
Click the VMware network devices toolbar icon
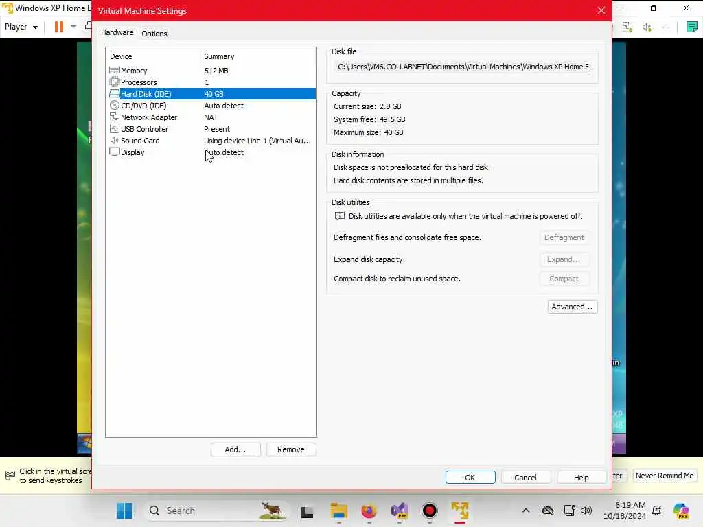(627, 27)
